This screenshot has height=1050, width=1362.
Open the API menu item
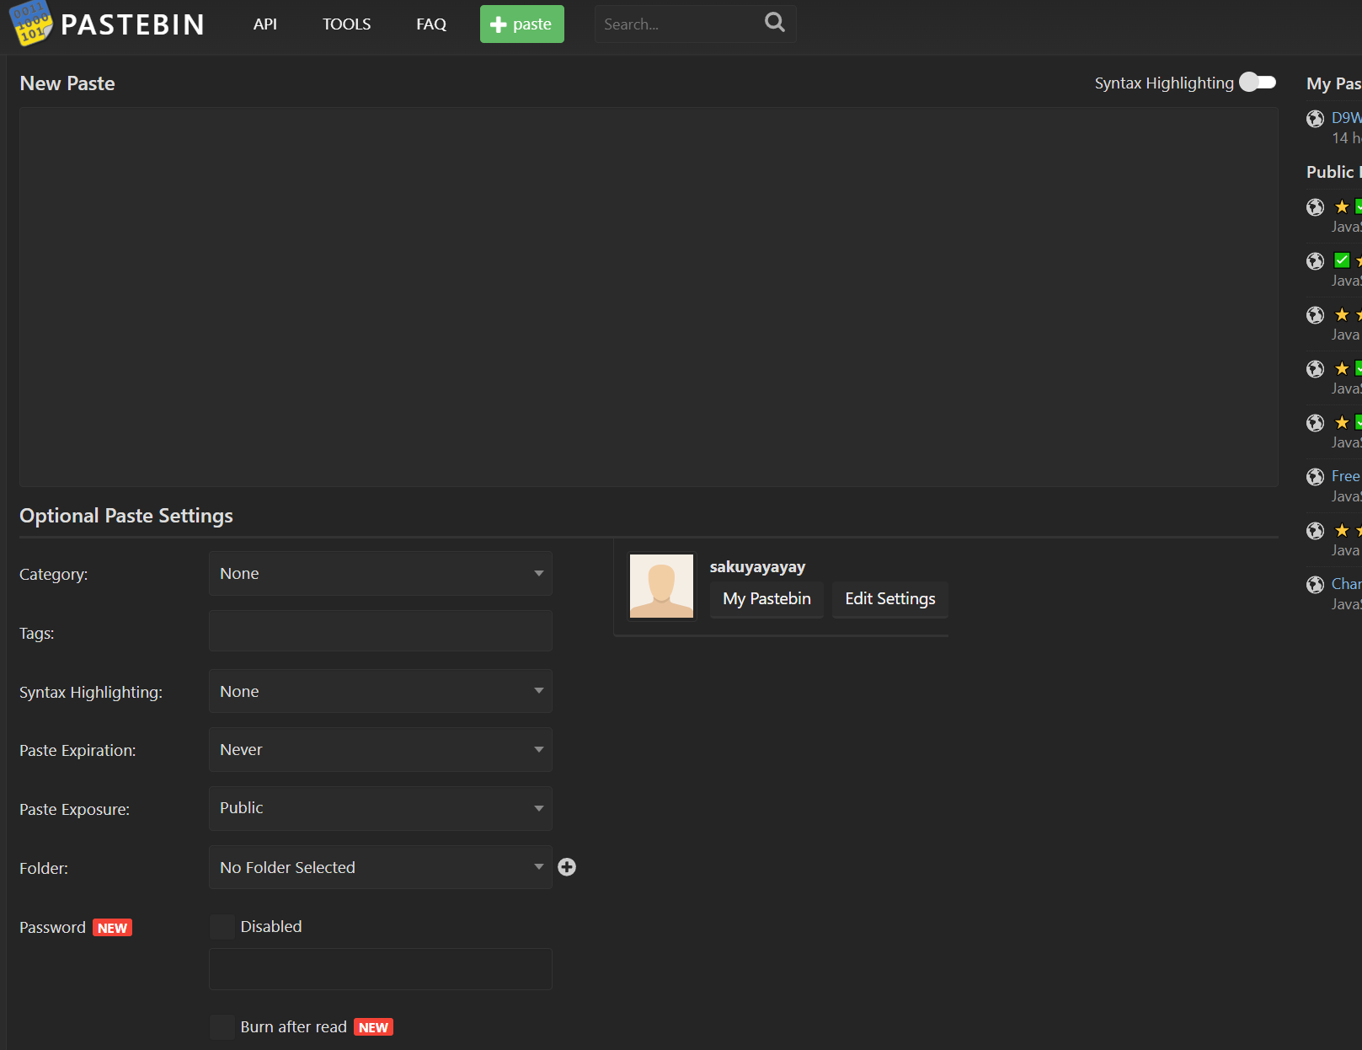(x=265, y=24)
